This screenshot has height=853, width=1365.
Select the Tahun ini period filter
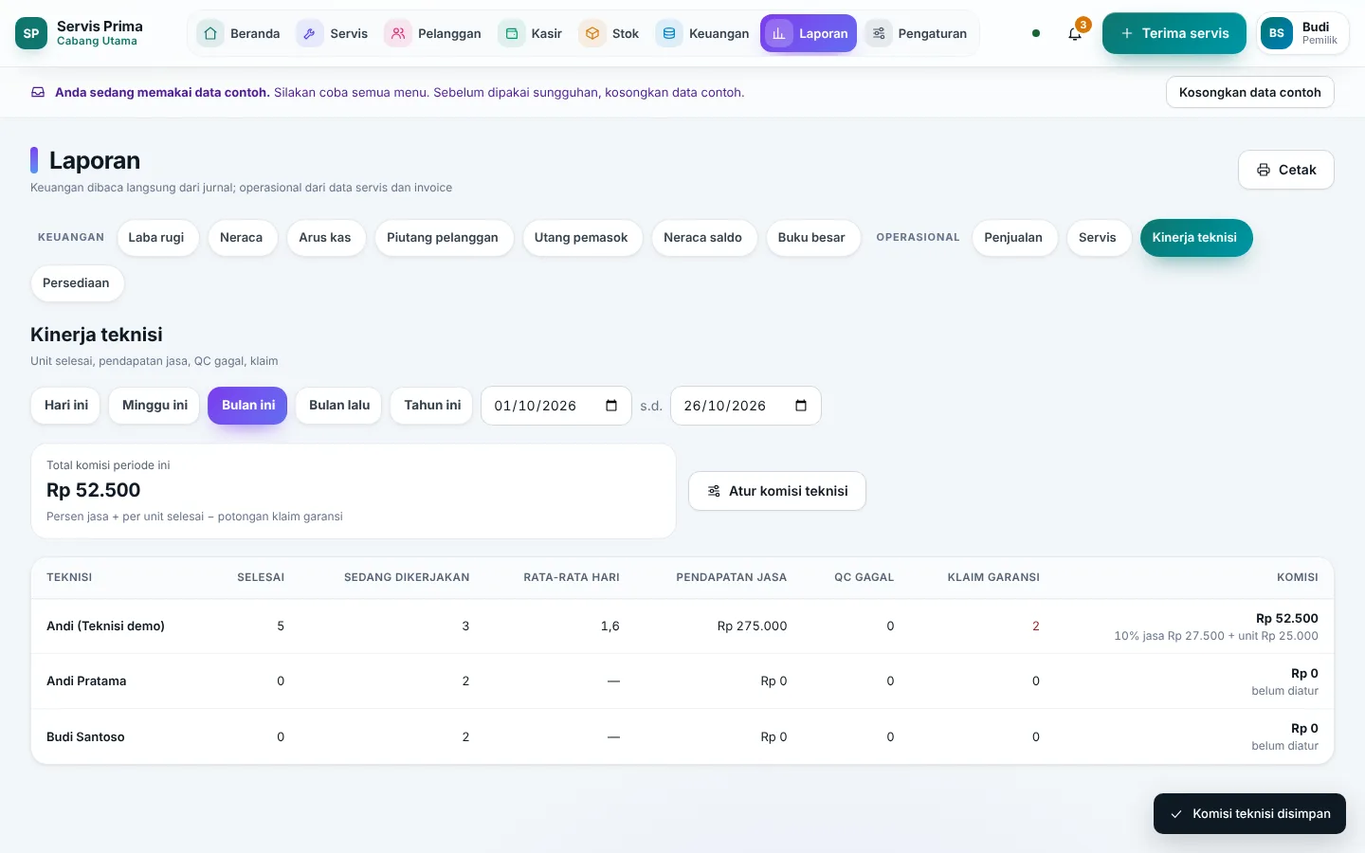(x=432, y=406)
